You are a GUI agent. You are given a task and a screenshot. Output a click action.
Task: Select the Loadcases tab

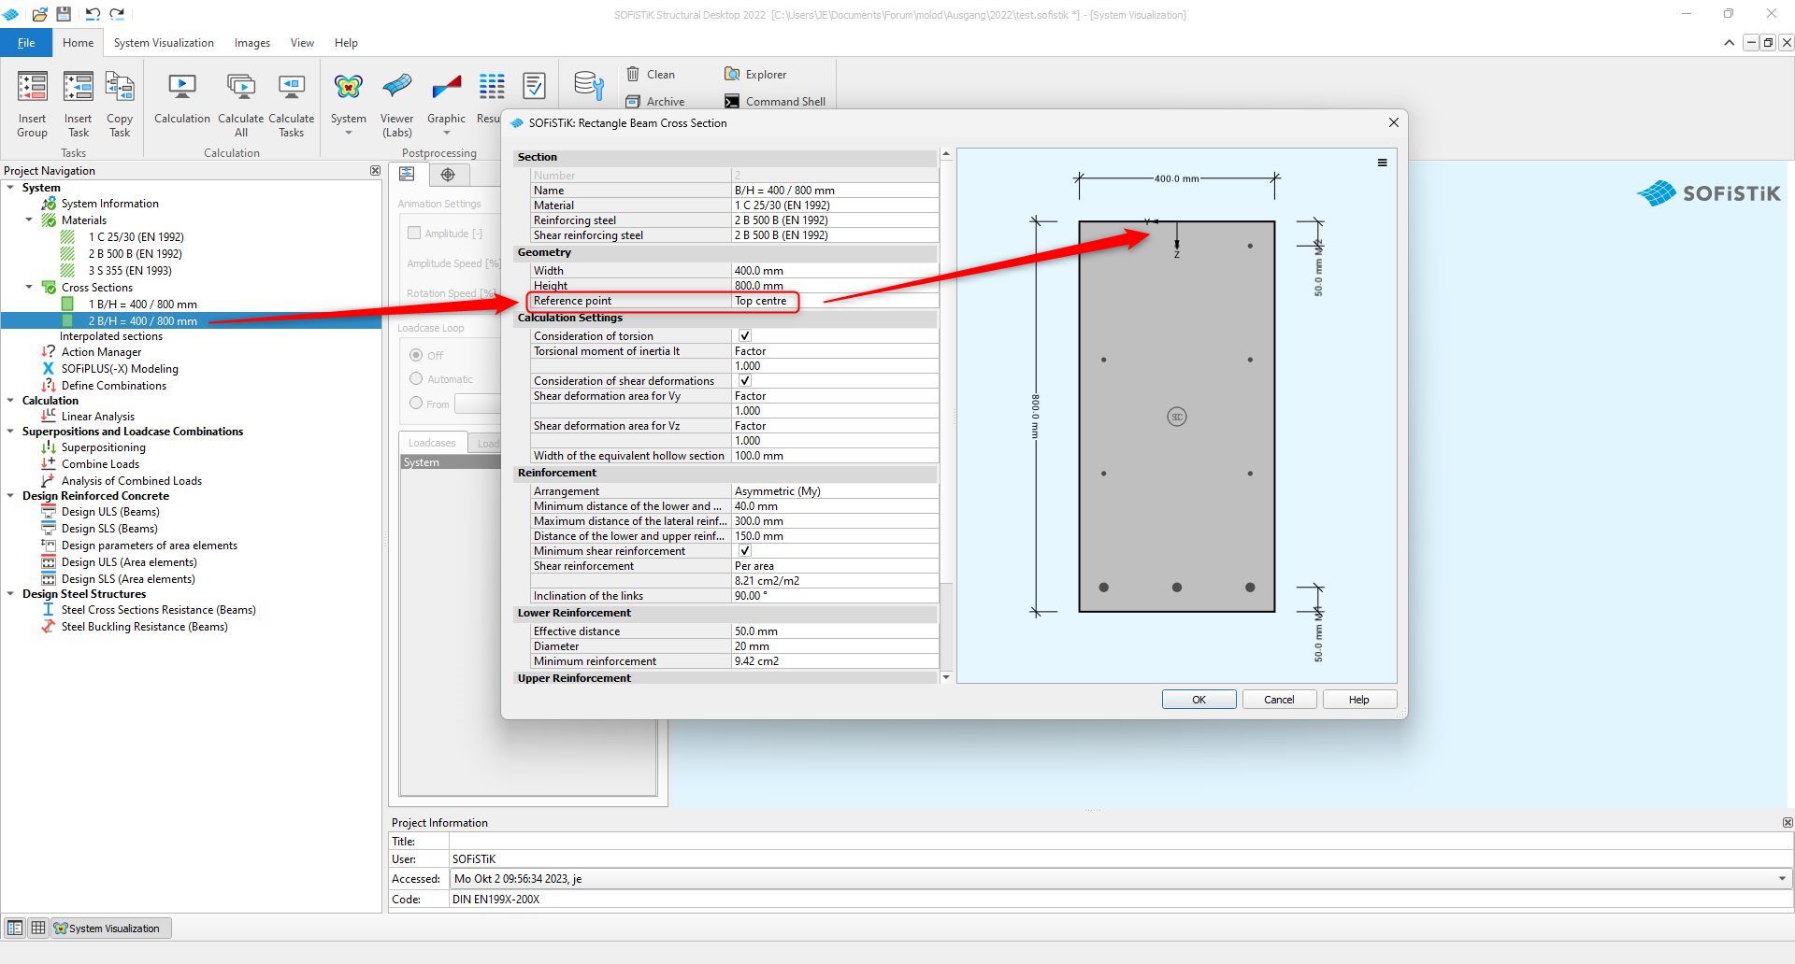click(432, 443)
